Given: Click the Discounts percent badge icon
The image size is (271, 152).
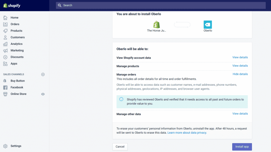Looking at the screenshot, I should point(5,57).
